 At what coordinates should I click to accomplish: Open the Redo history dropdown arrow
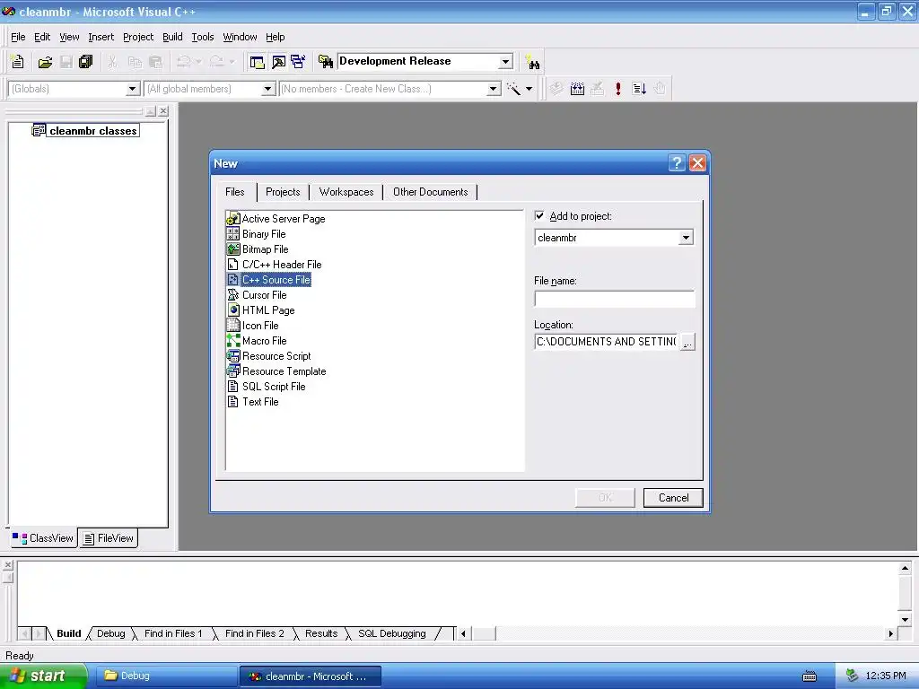click(x=232, y=62)
